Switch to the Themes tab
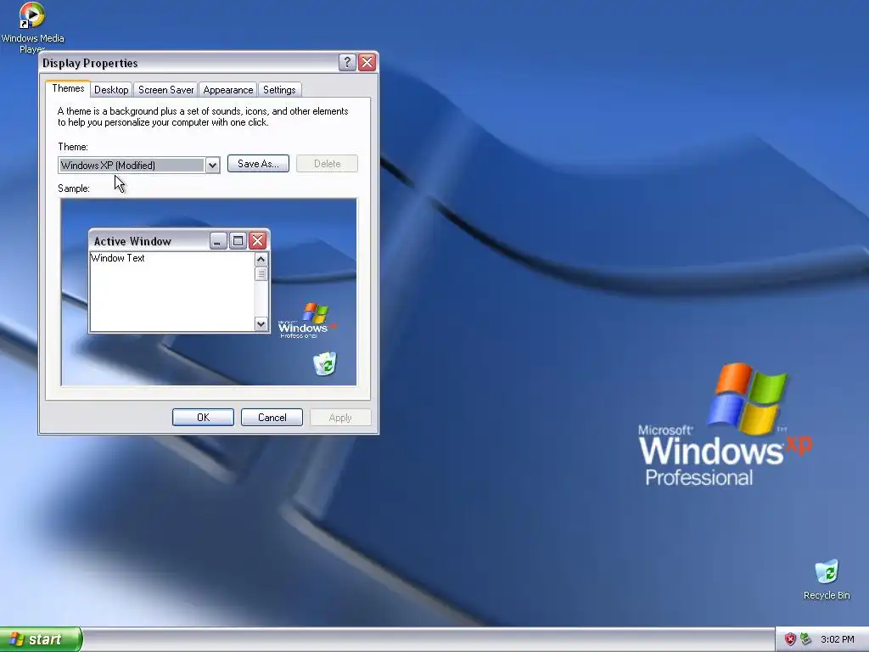Viewport: 869px width, 652px height. tap(68, 88)
